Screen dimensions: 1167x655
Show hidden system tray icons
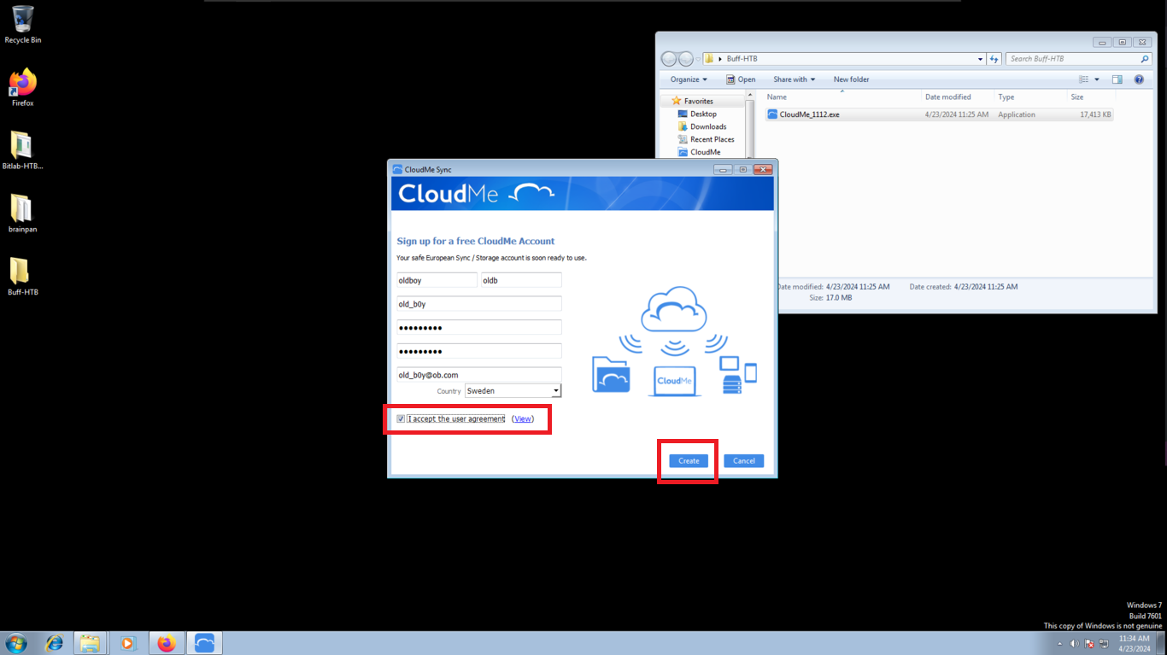coord(1060,644)
